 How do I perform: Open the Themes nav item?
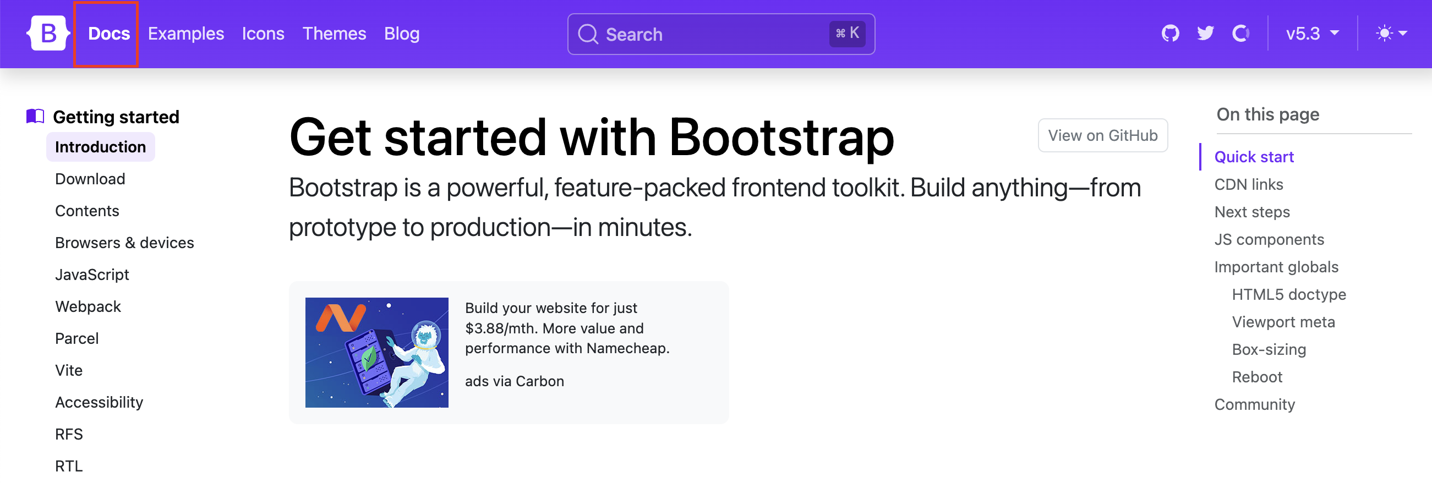coord(334,34)
